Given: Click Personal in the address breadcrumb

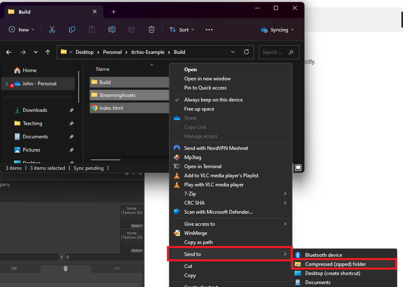Looking at the screenshot, I should point(112,52).
